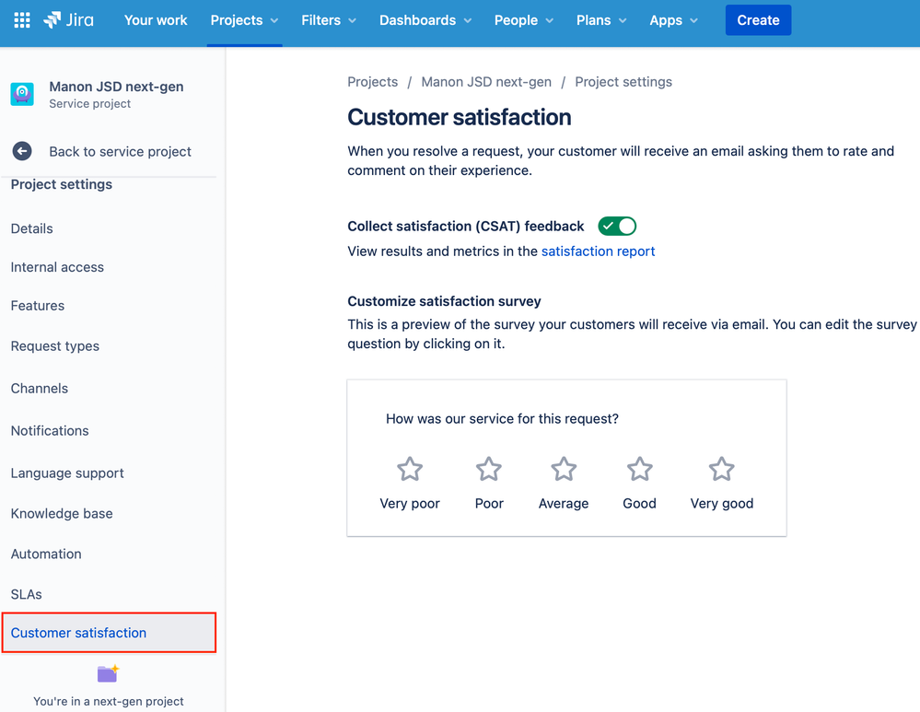Click the next-gen project folder icon
The height and width of the screenshot is (712, 920).
click(x=107, y=673)
